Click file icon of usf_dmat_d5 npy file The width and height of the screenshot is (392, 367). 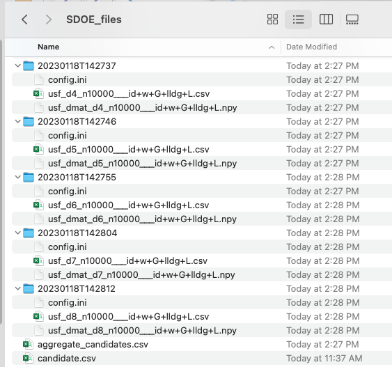click(39, 163)
